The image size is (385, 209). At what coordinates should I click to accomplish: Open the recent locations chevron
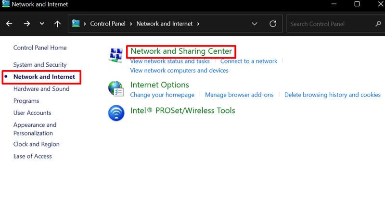pyautogui.click(x=42, y=24)
